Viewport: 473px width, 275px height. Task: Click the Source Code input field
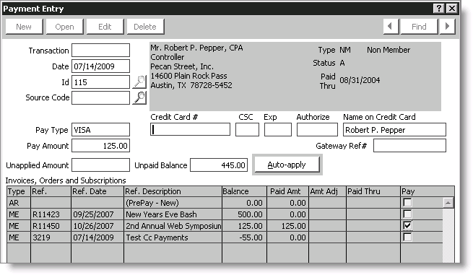point(101,98)
